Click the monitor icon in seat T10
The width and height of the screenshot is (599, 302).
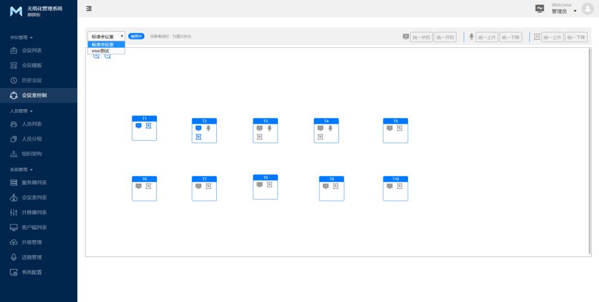[x=389, y=186]
